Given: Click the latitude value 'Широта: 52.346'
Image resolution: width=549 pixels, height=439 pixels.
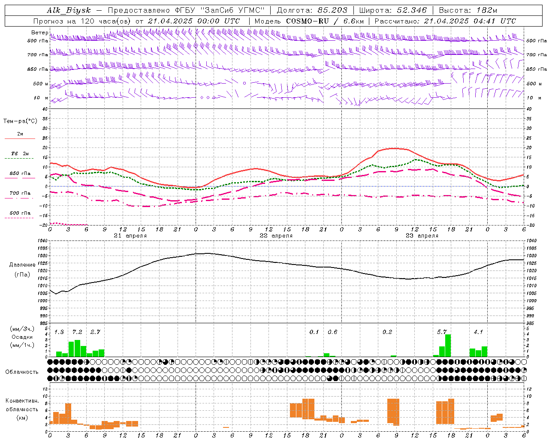Looking at the screenshot, I should coord(393,10).
